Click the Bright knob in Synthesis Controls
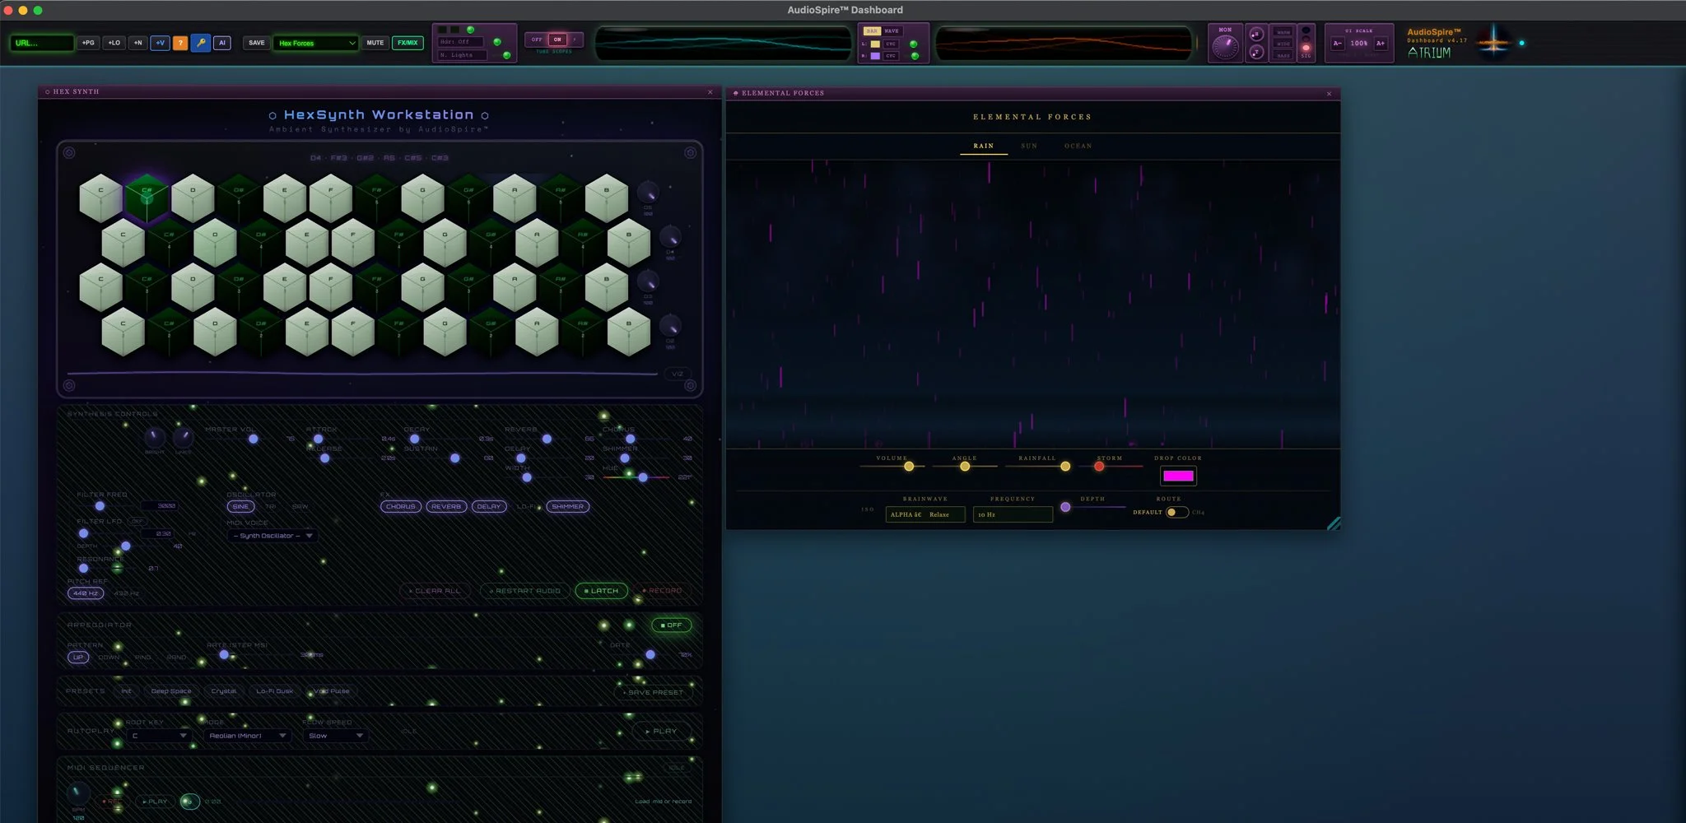1686x823 pixels. (154, 437)
